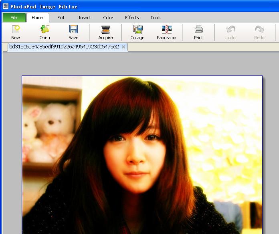Select the Tools ribbon tab
279x234 pixels.
pos(156,18)
